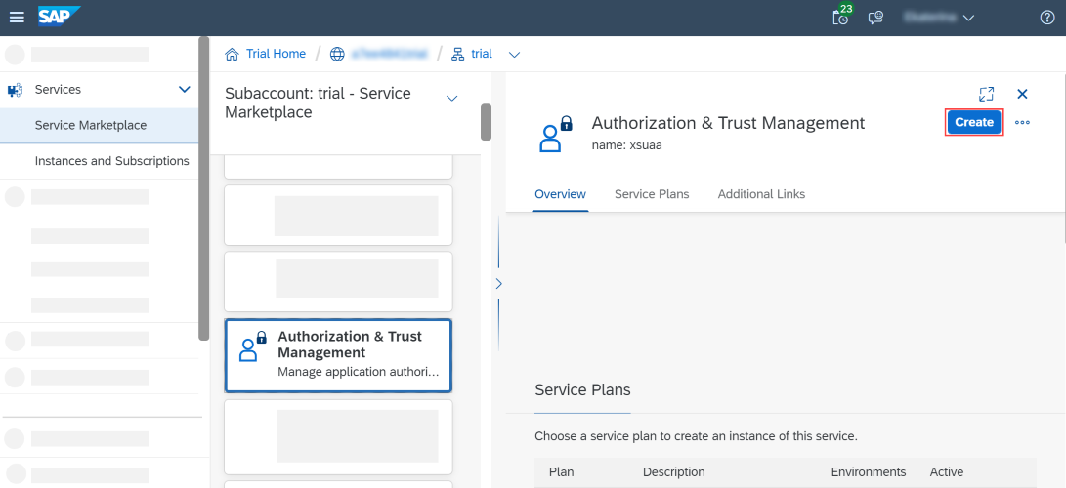Click the Description column header
Image resolution: width=1066 pixels, height=488 pixels.
[674, 471]
